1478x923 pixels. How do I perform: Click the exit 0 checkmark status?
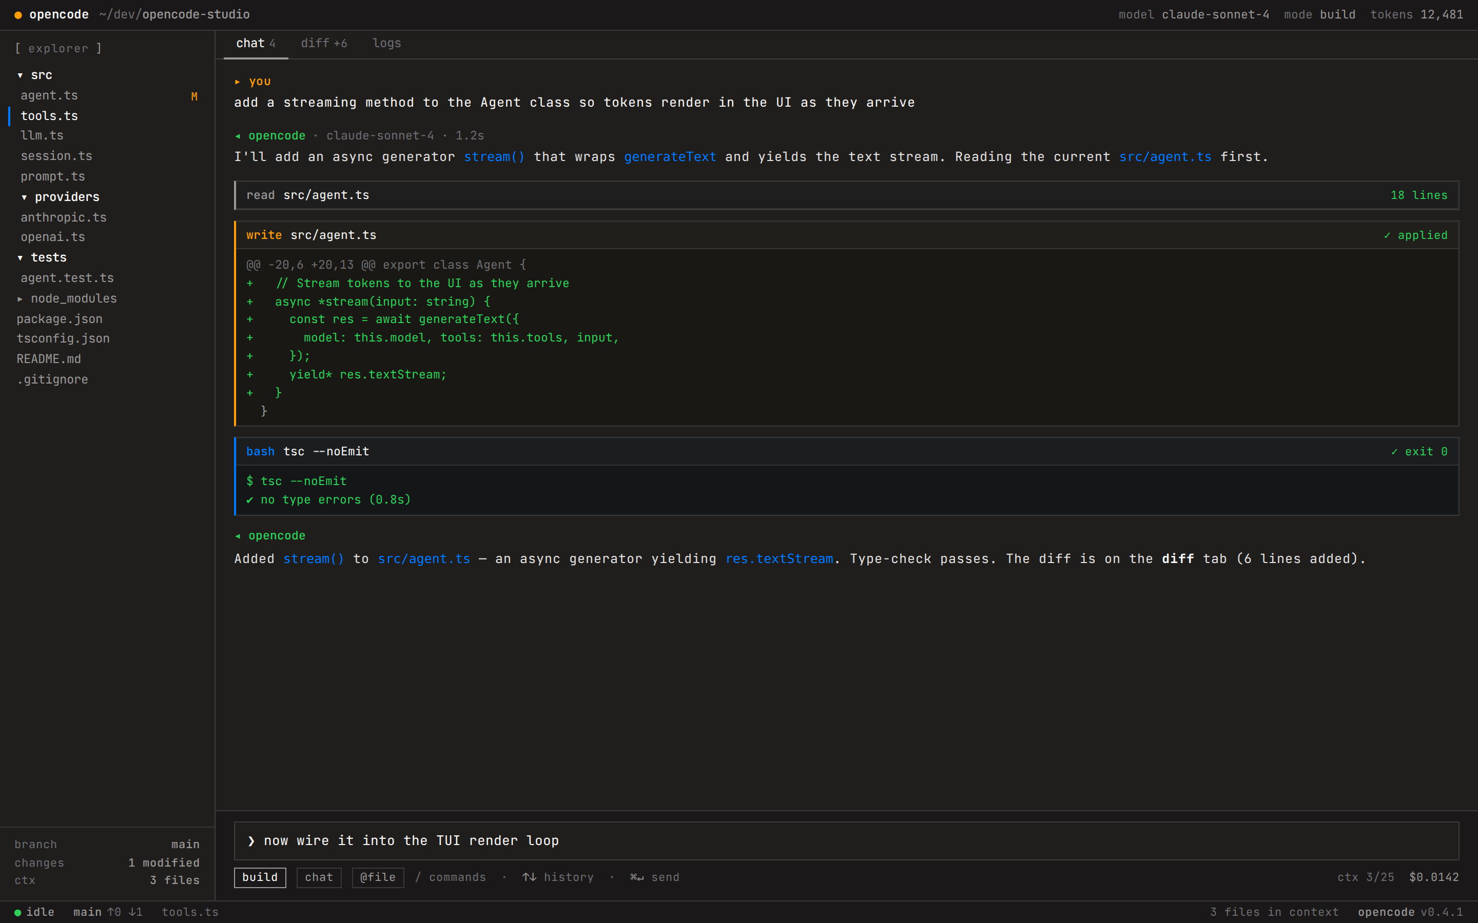tap(1419, 452)
